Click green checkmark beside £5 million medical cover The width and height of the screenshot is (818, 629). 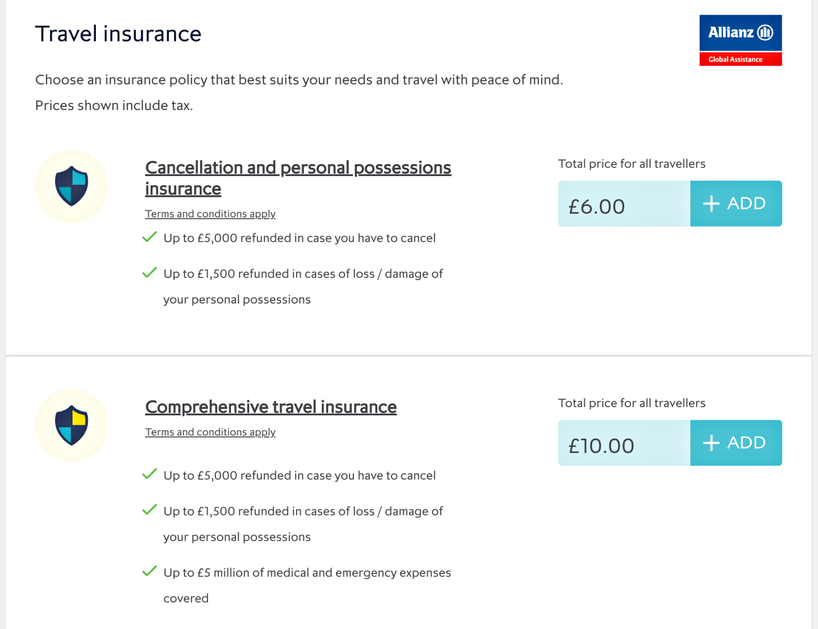pyautogui.click(x=149, y=571)
